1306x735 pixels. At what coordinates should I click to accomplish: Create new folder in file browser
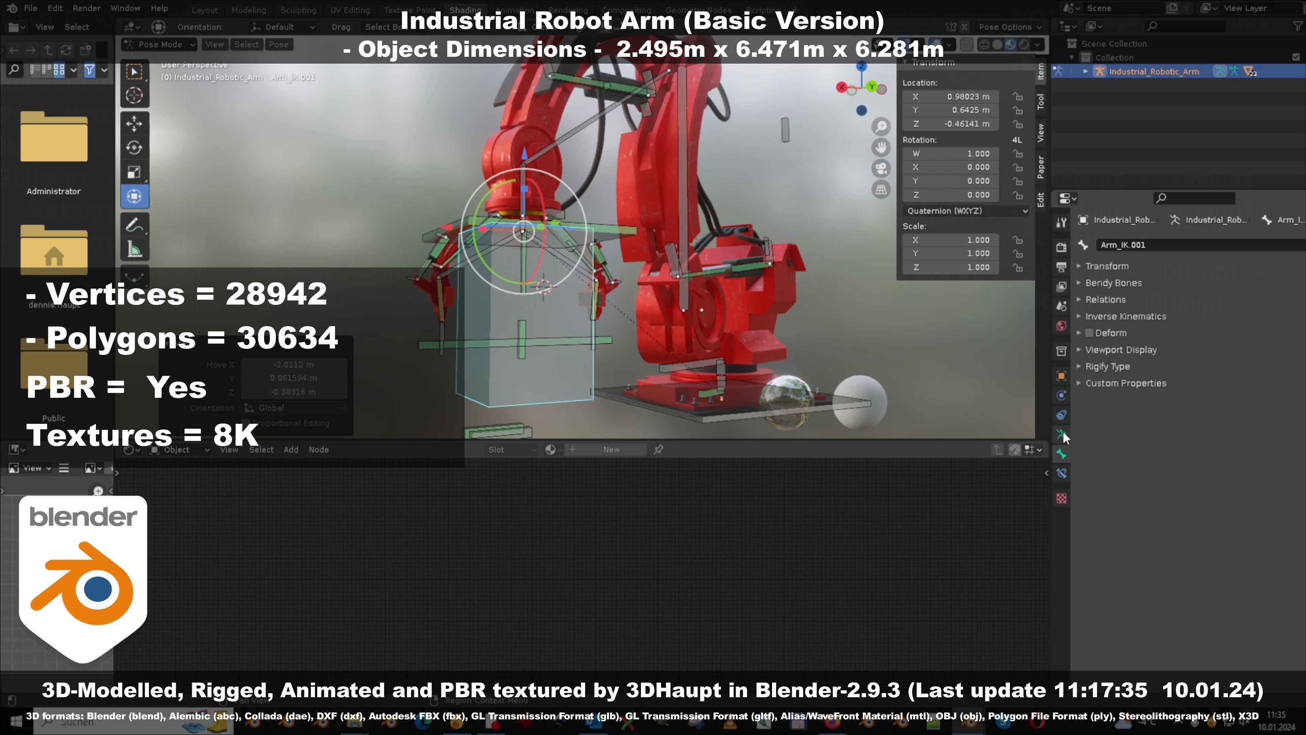(85, 50)
